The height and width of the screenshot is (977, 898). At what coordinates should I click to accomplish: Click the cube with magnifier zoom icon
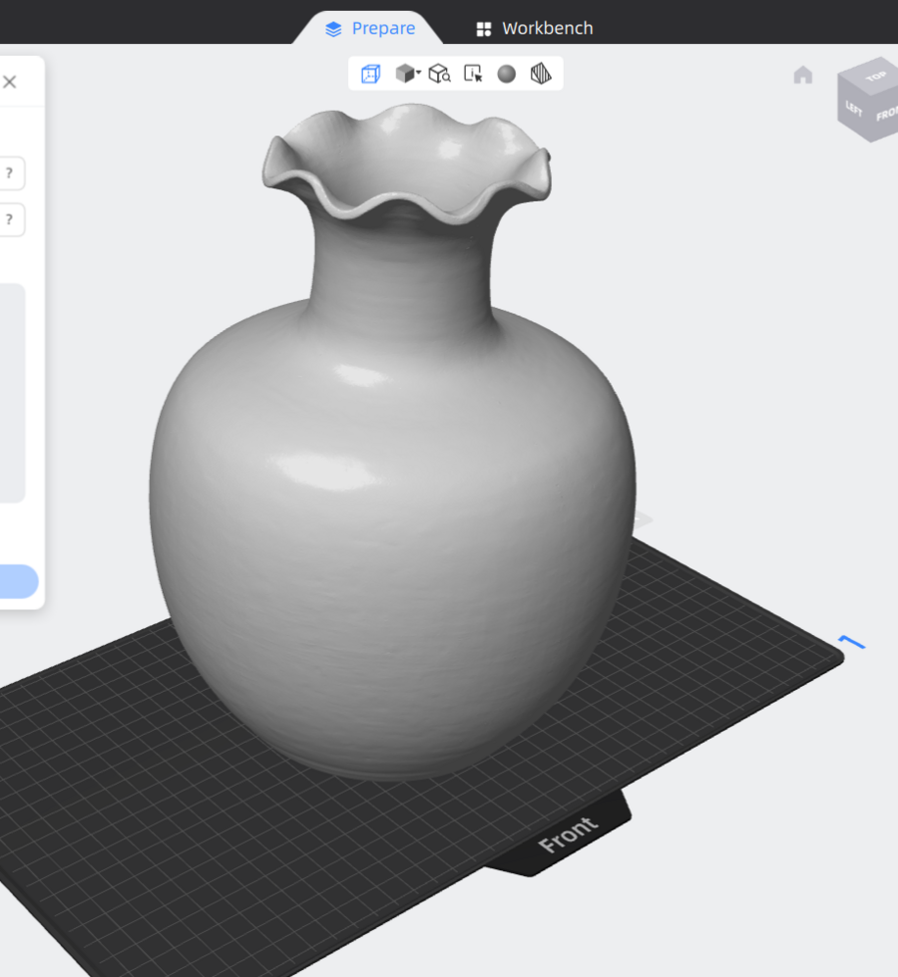pyautogui.click(x=439, y=74)
